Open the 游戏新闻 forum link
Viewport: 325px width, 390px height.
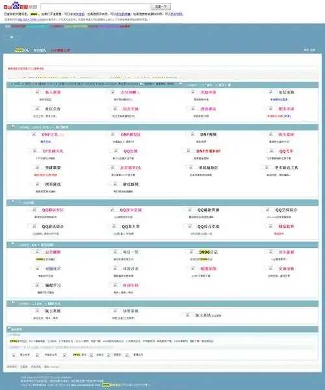click(x=131, y=184)
